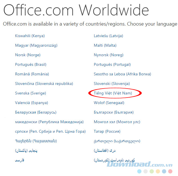Image resolution: width=178 pixels, height=176 pixels.
Task: Open the Dari (افغانستان) language link
Action: [x=105, y=151]
